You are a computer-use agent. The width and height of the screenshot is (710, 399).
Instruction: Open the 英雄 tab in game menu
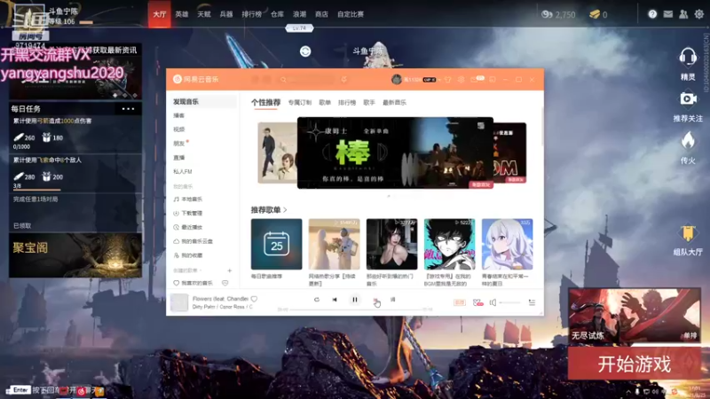pos(182,14)
